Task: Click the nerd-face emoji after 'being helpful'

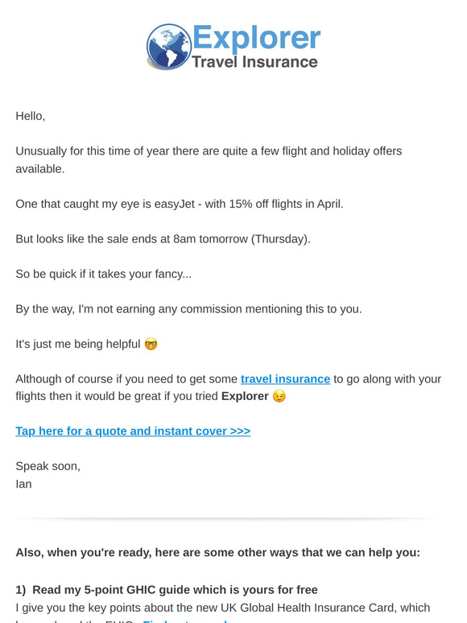Action: tap(151, 344)
